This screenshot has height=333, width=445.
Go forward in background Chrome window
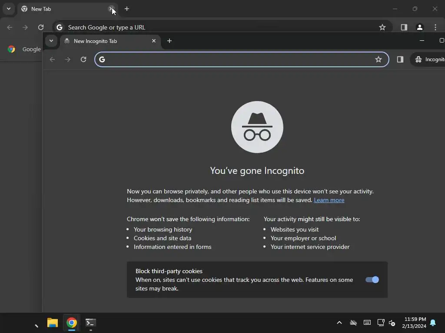25,27
